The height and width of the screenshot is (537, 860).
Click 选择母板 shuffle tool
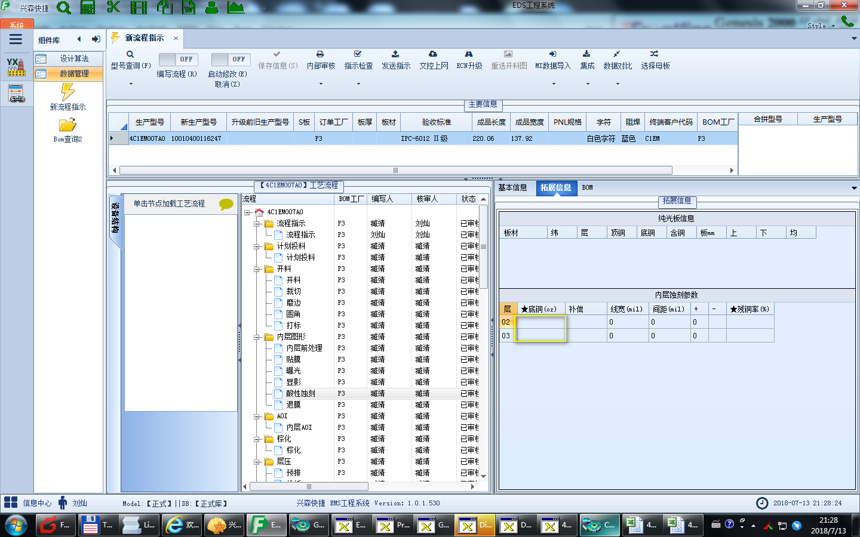point(655,60)
